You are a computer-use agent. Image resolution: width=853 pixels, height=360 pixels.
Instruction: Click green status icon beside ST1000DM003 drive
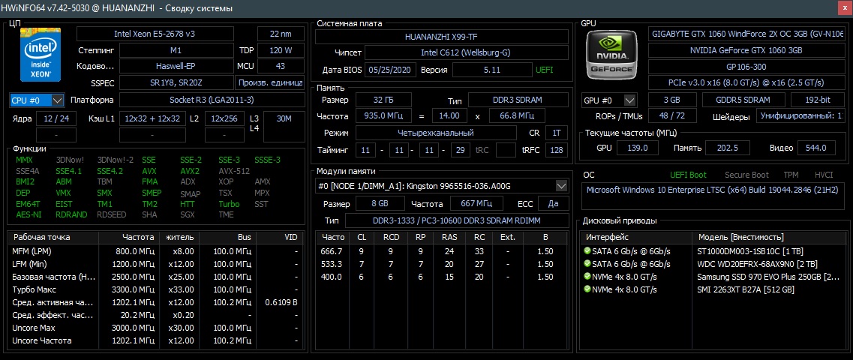(587, 250)
